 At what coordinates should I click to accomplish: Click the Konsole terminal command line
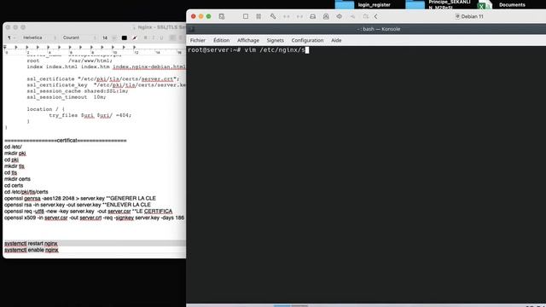pos(248,50)
